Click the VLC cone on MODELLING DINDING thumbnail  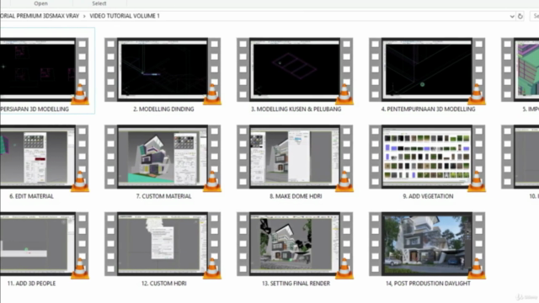(x=212, y=94)
